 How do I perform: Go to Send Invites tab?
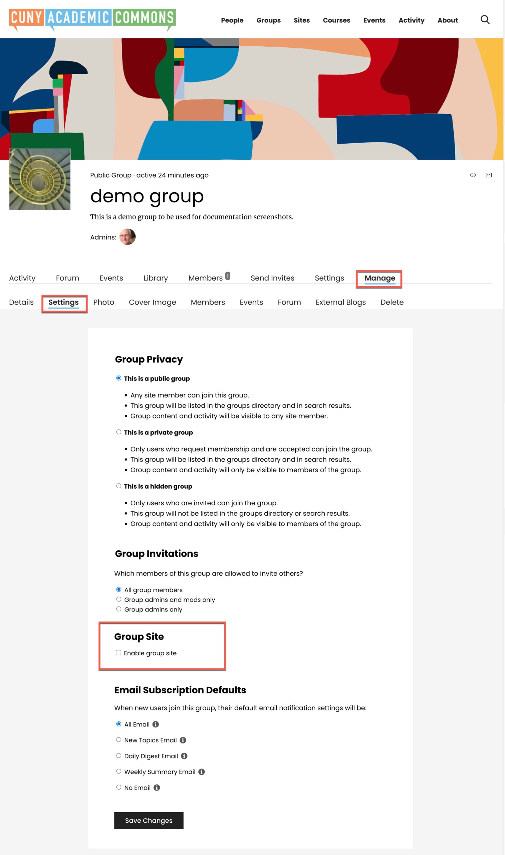272,278
